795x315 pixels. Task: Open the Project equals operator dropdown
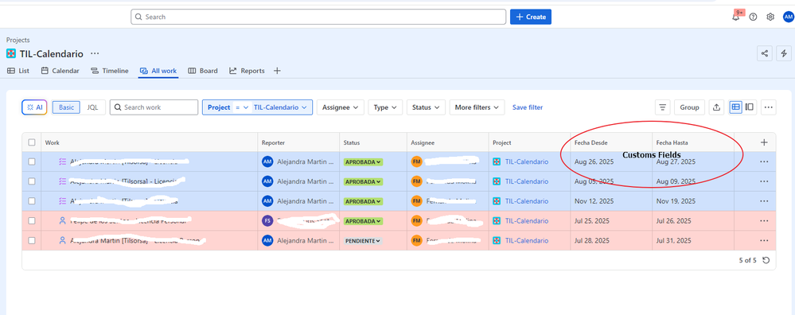(242, 107)
